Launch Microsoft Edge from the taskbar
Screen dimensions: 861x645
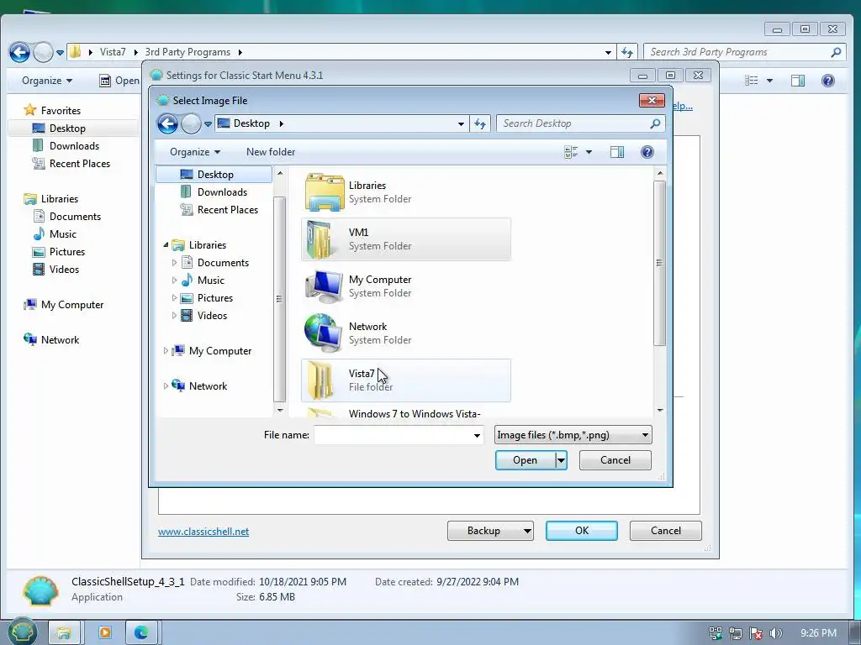[x=141, y=632]
